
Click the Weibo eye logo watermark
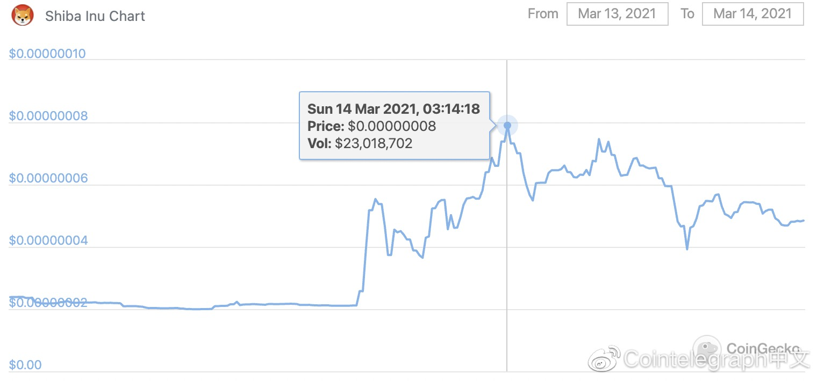coord(604,358)
